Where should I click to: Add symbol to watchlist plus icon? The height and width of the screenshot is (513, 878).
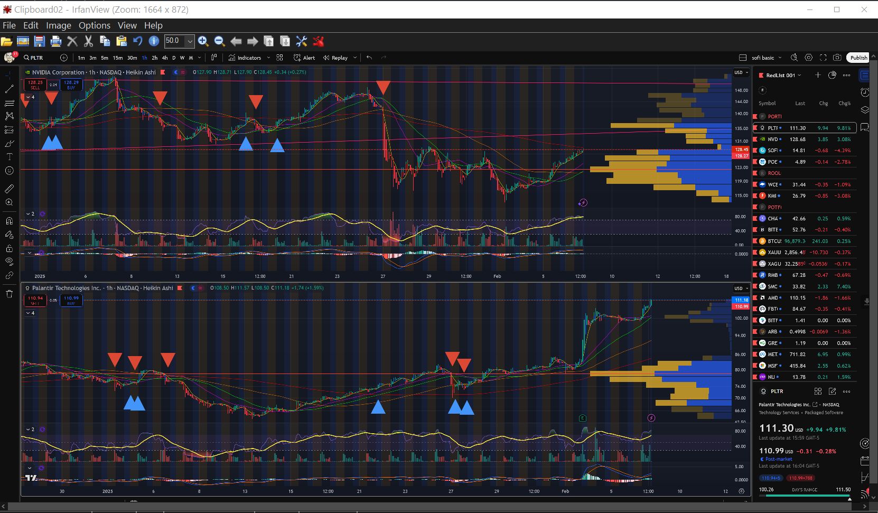pyautogui.click(x=817, y=75)
